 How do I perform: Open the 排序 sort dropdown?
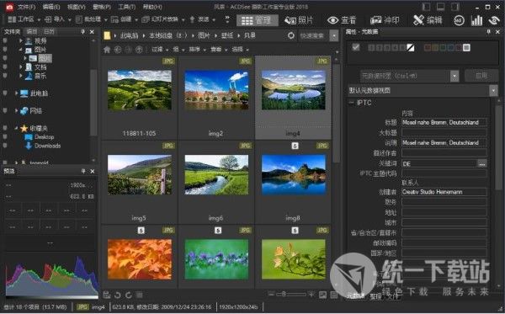tap(196, 50)
